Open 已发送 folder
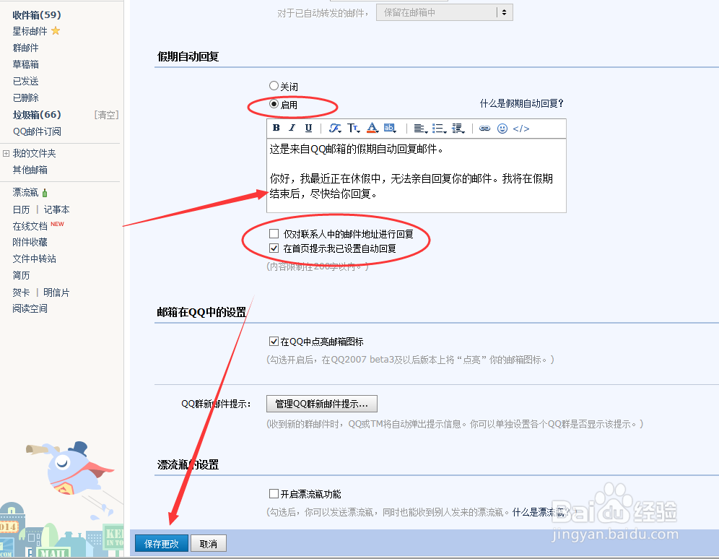 [26, 81]
